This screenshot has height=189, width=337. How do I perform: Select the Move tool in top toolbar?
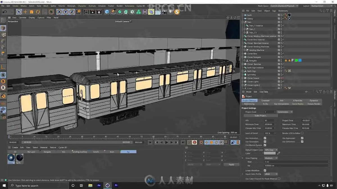click(25, 12)
